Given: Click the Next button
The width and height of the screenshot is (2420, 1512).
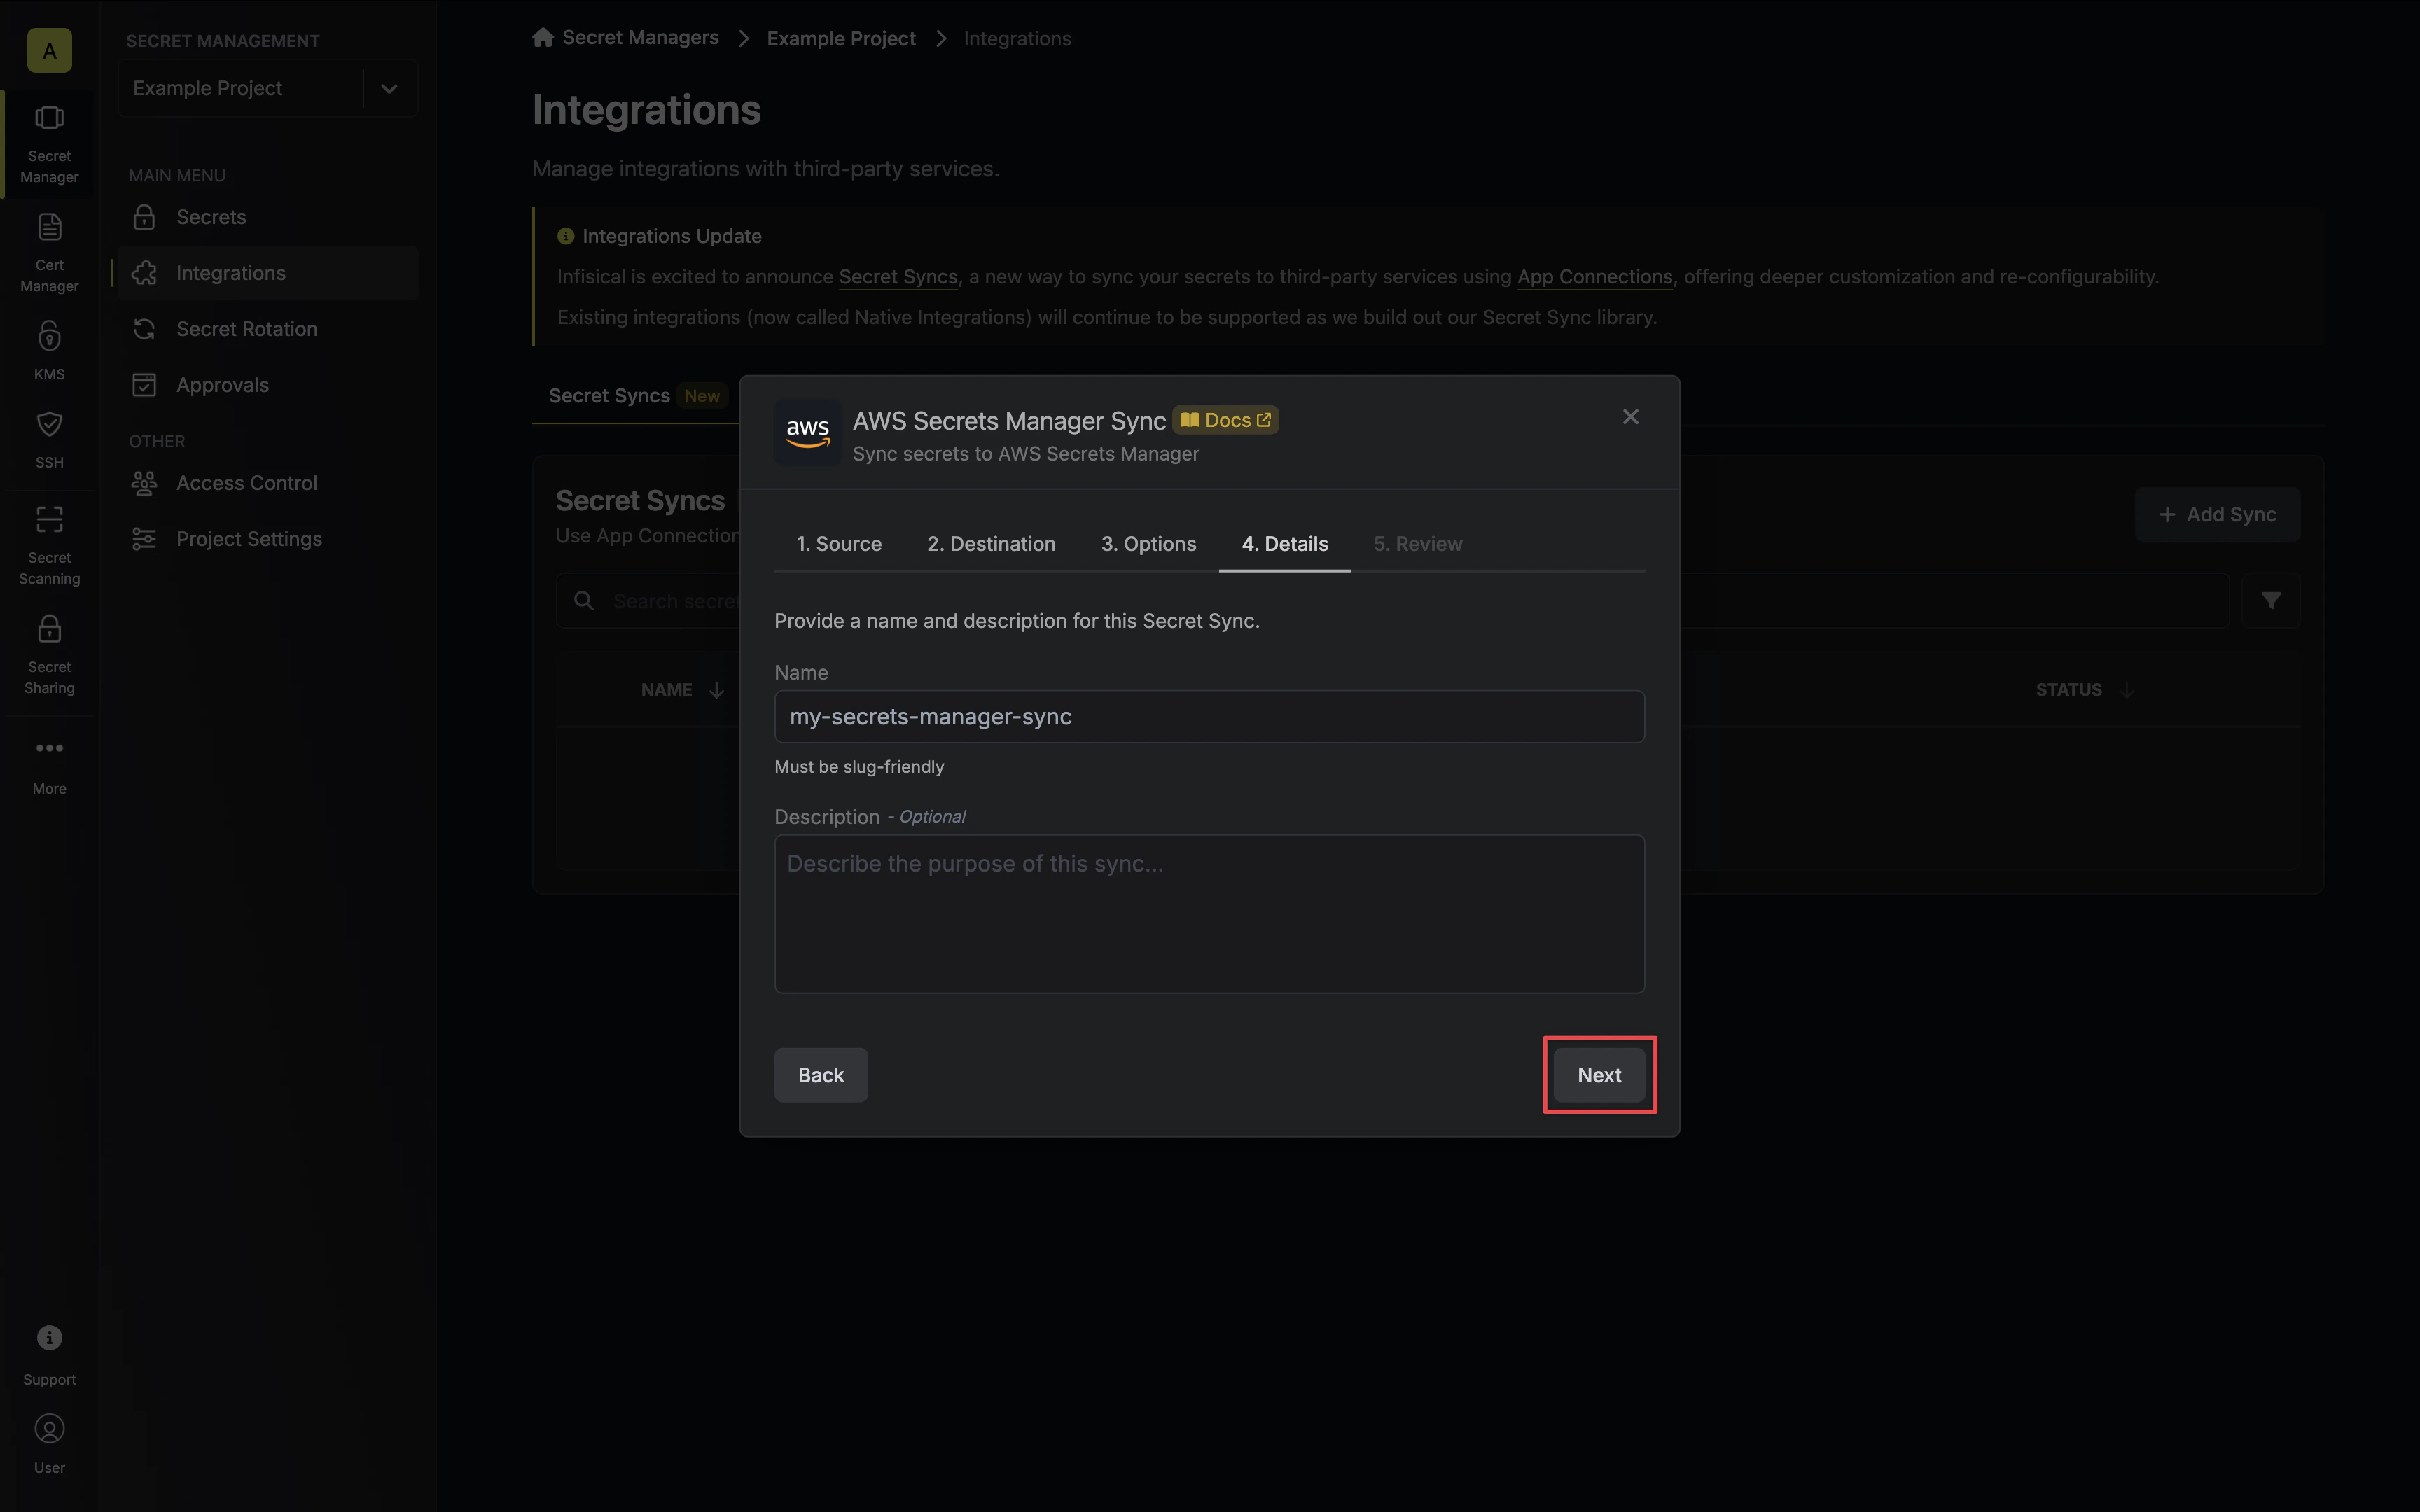Looking at the screenshot, I should 1599,1075.
